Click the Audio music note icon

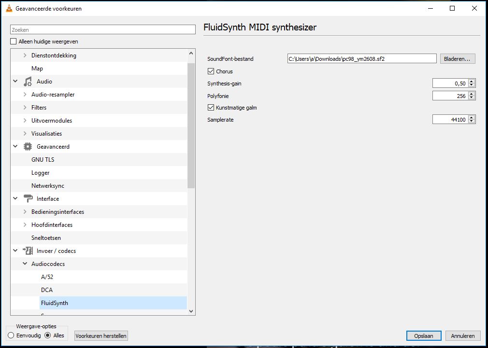(x=28, y=82)
